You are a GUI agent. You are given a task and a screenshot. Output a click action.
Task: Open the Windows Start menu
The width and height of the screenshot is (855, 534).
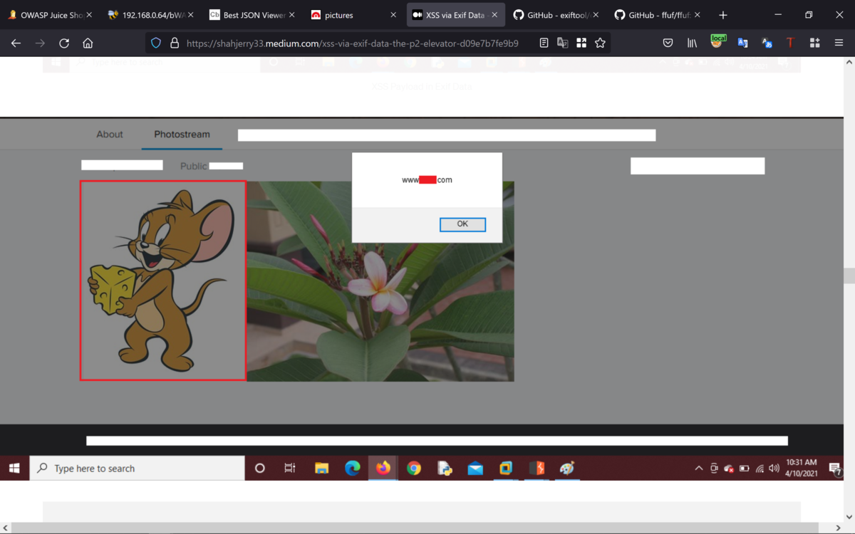click(14, 468)
